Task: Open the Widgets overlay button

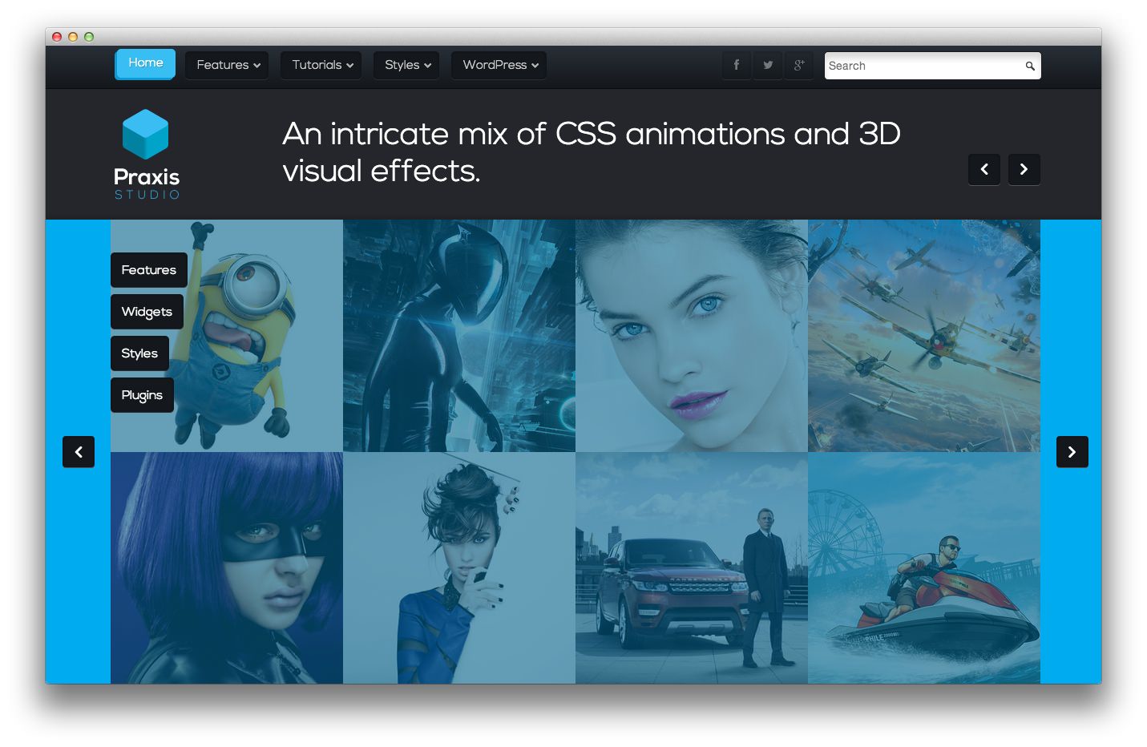Action: [x=147, y=312]
